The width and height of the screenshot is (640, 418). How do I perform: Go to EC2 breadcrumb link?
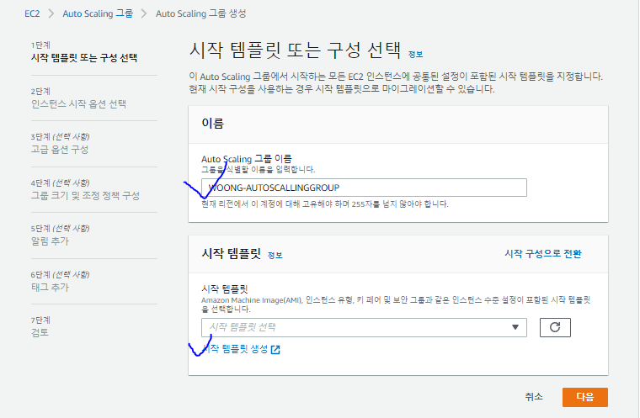32,13
